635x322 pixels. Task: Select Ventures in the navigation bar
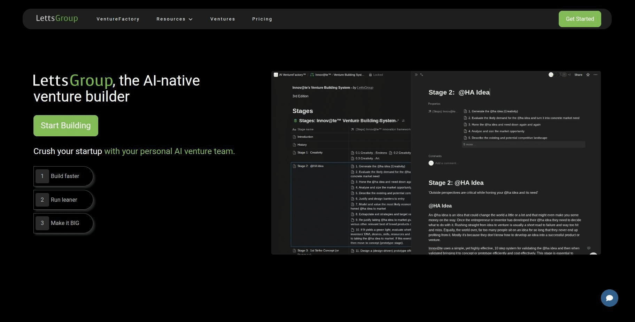[x=223, y=19]
